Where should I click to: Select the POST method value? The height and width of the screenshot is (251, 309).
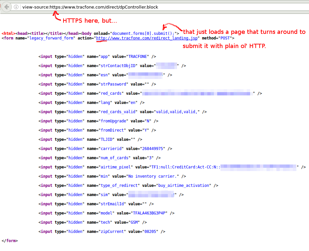click(x=225, y=38)
